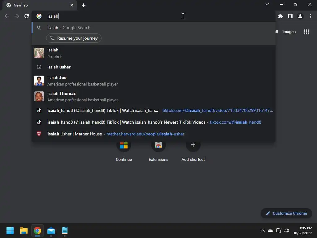Viewport: 317px width, 238px height.
Task: Toggle the side panel icon
Action: point(290,16)
